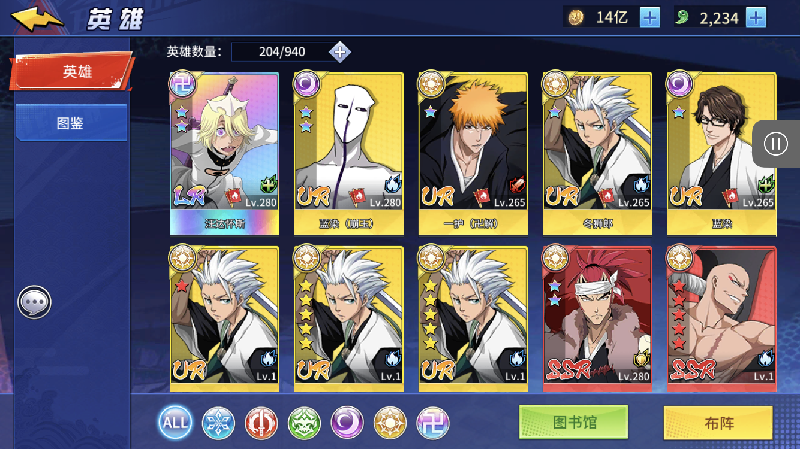800x449 pixels.
Task: Open the 图书馆 library button
Action: pos(573,423)
